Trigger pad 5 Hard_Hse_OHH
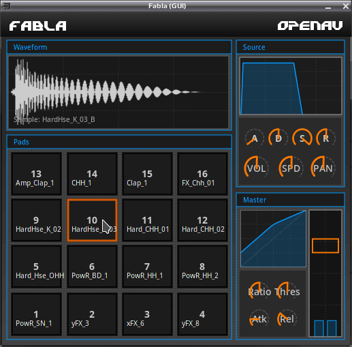This screenshot has width=352, height=347. click(x=36, y=267)
